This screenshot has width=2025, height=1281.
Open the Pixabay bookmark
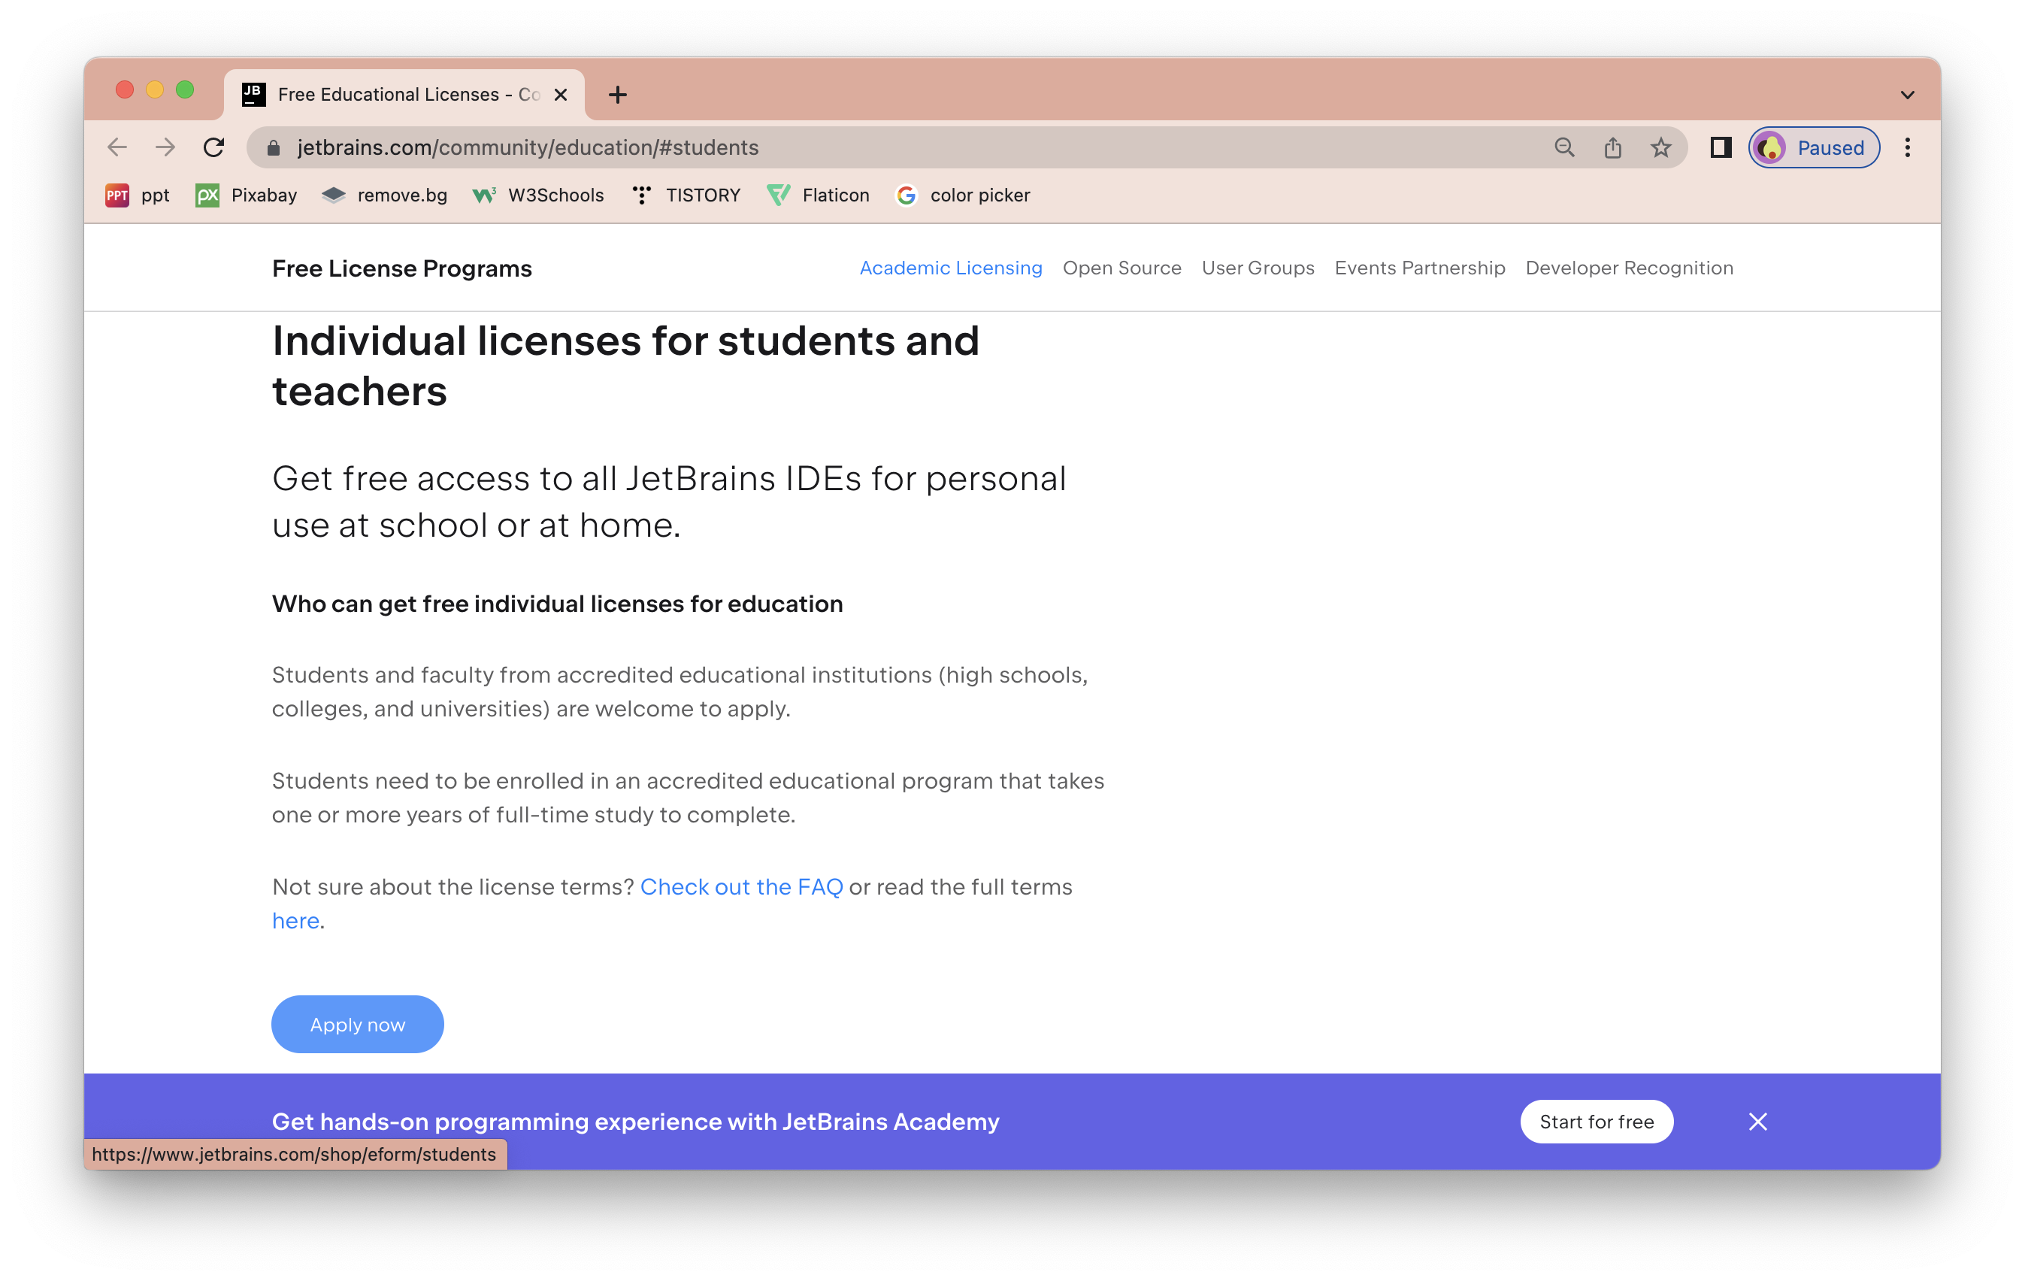[x=247, y=195]
